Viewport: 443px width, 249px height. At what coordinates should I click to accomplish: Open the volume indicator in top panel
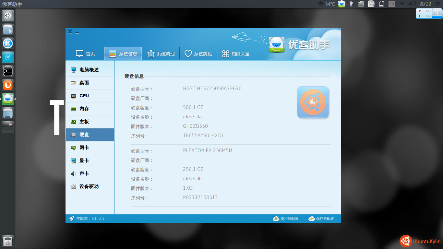tap(412, 4)
